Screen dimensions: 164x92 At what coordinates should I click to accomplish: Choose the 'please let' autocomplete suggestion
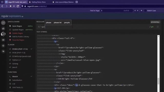pyautogui.click(x=58, y=22)
